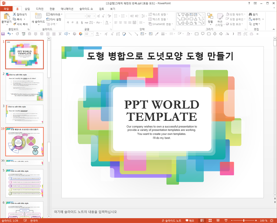Switch to the View (보기) tab
Viewport: 277px width, 223px height.
tap(113, 9)
